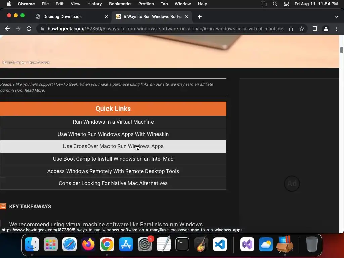Click the address bar URL field
This screenshot has width=344, height=258.
pos(165,29)
